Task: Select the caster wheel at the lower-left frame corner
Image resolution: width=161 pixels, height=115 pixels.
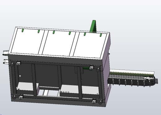Action: 21,97
